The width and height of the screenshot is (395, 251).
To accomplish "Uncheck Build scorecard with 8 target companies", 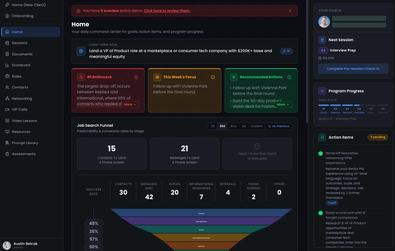I will [321, 213].
